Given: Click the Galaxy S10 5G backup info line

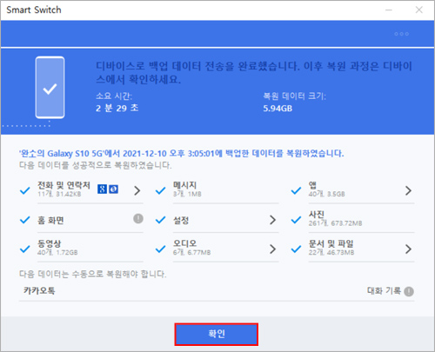Looking at the screenshot, I should [182, 153].
